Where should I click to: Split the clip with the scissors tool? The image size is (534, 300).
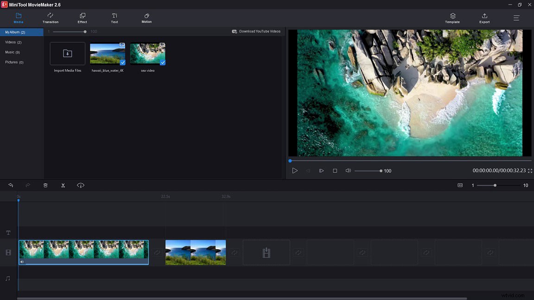(x=63, y=185)
